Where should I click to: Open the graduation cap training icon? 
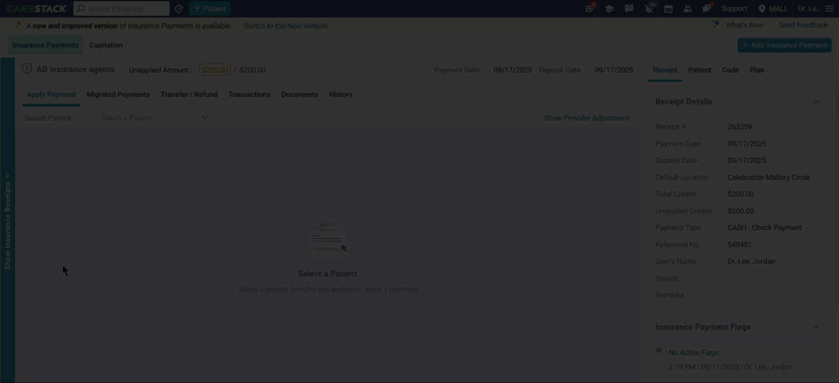coord(609,9)
